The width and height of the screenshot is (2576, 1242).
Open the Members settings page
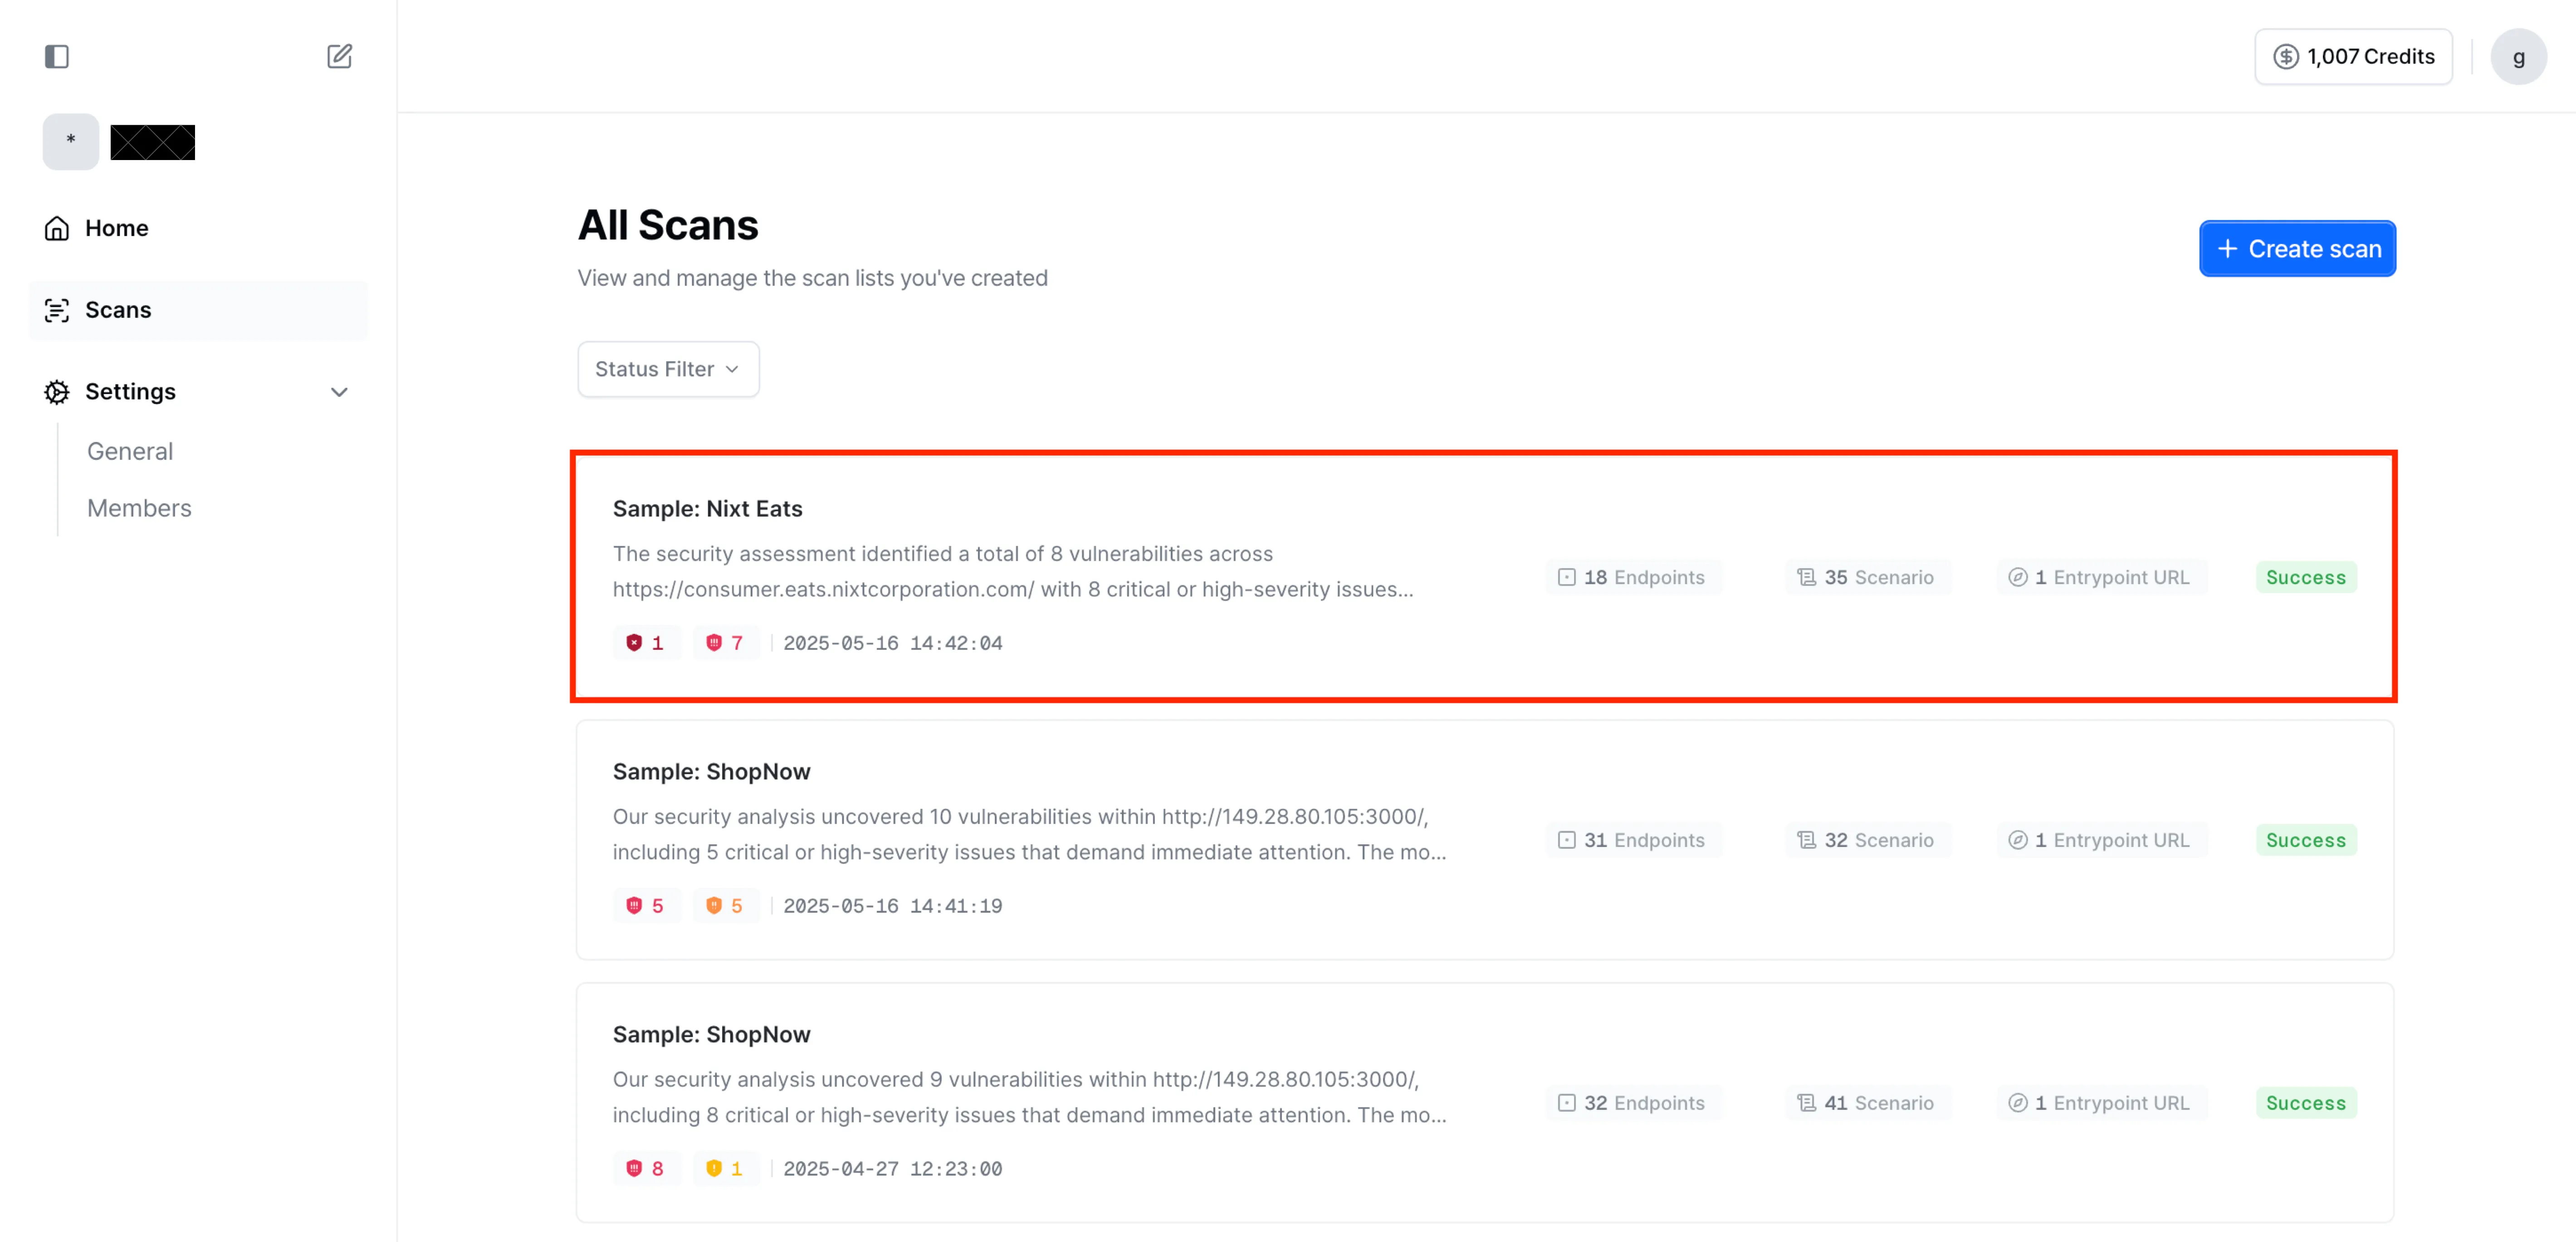click(139, 508)
